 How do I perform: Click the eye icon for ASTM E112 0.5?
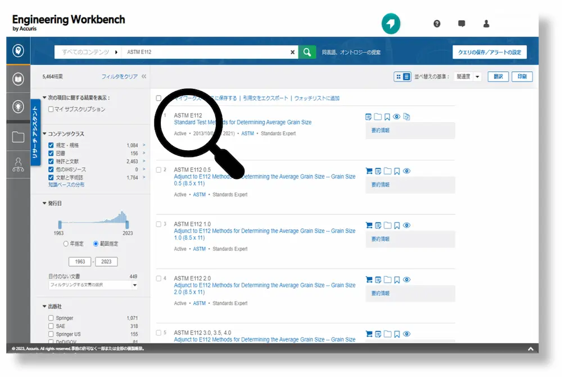click(406, 171)
